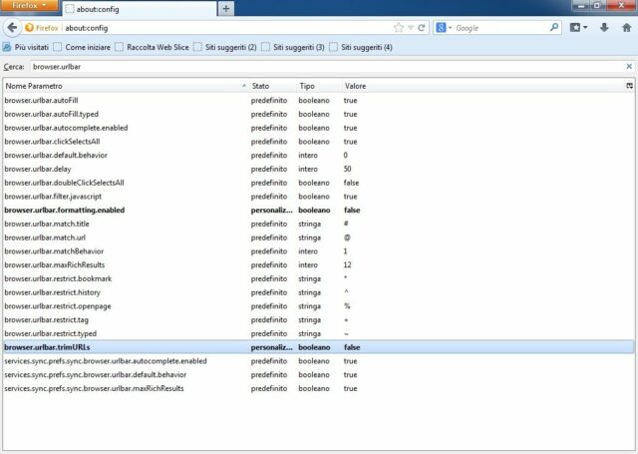Open the Google search engine dropdown
This screenshot has width=638, height=454.
pos(443,28)
